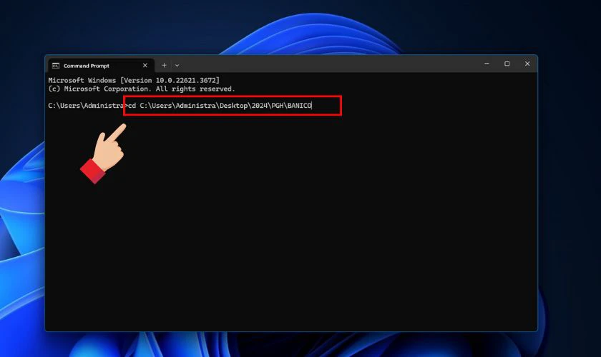Screen dimensions: 601x357
Task: Click the Microsoft Corporation copyright line
Action: tap(142, 89)
